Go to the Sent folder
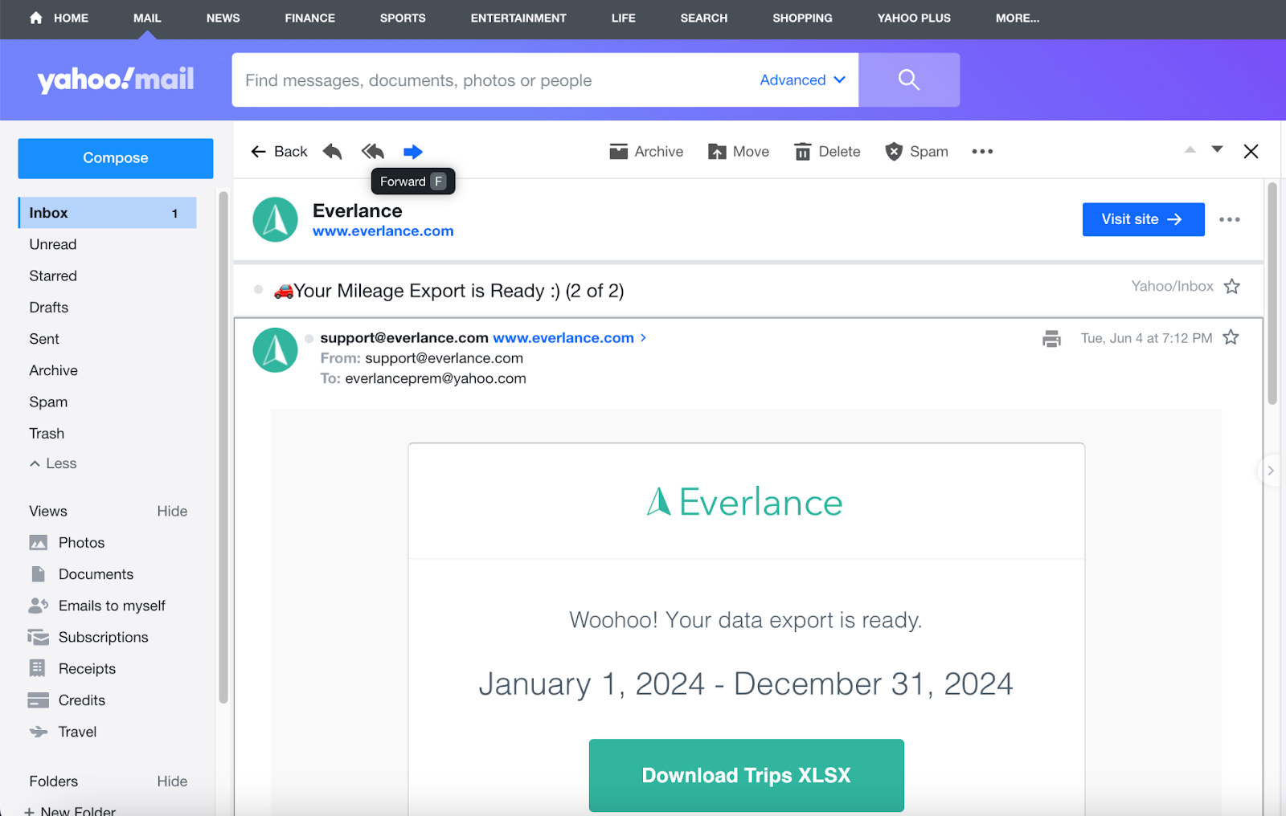 tap(44, 339)
